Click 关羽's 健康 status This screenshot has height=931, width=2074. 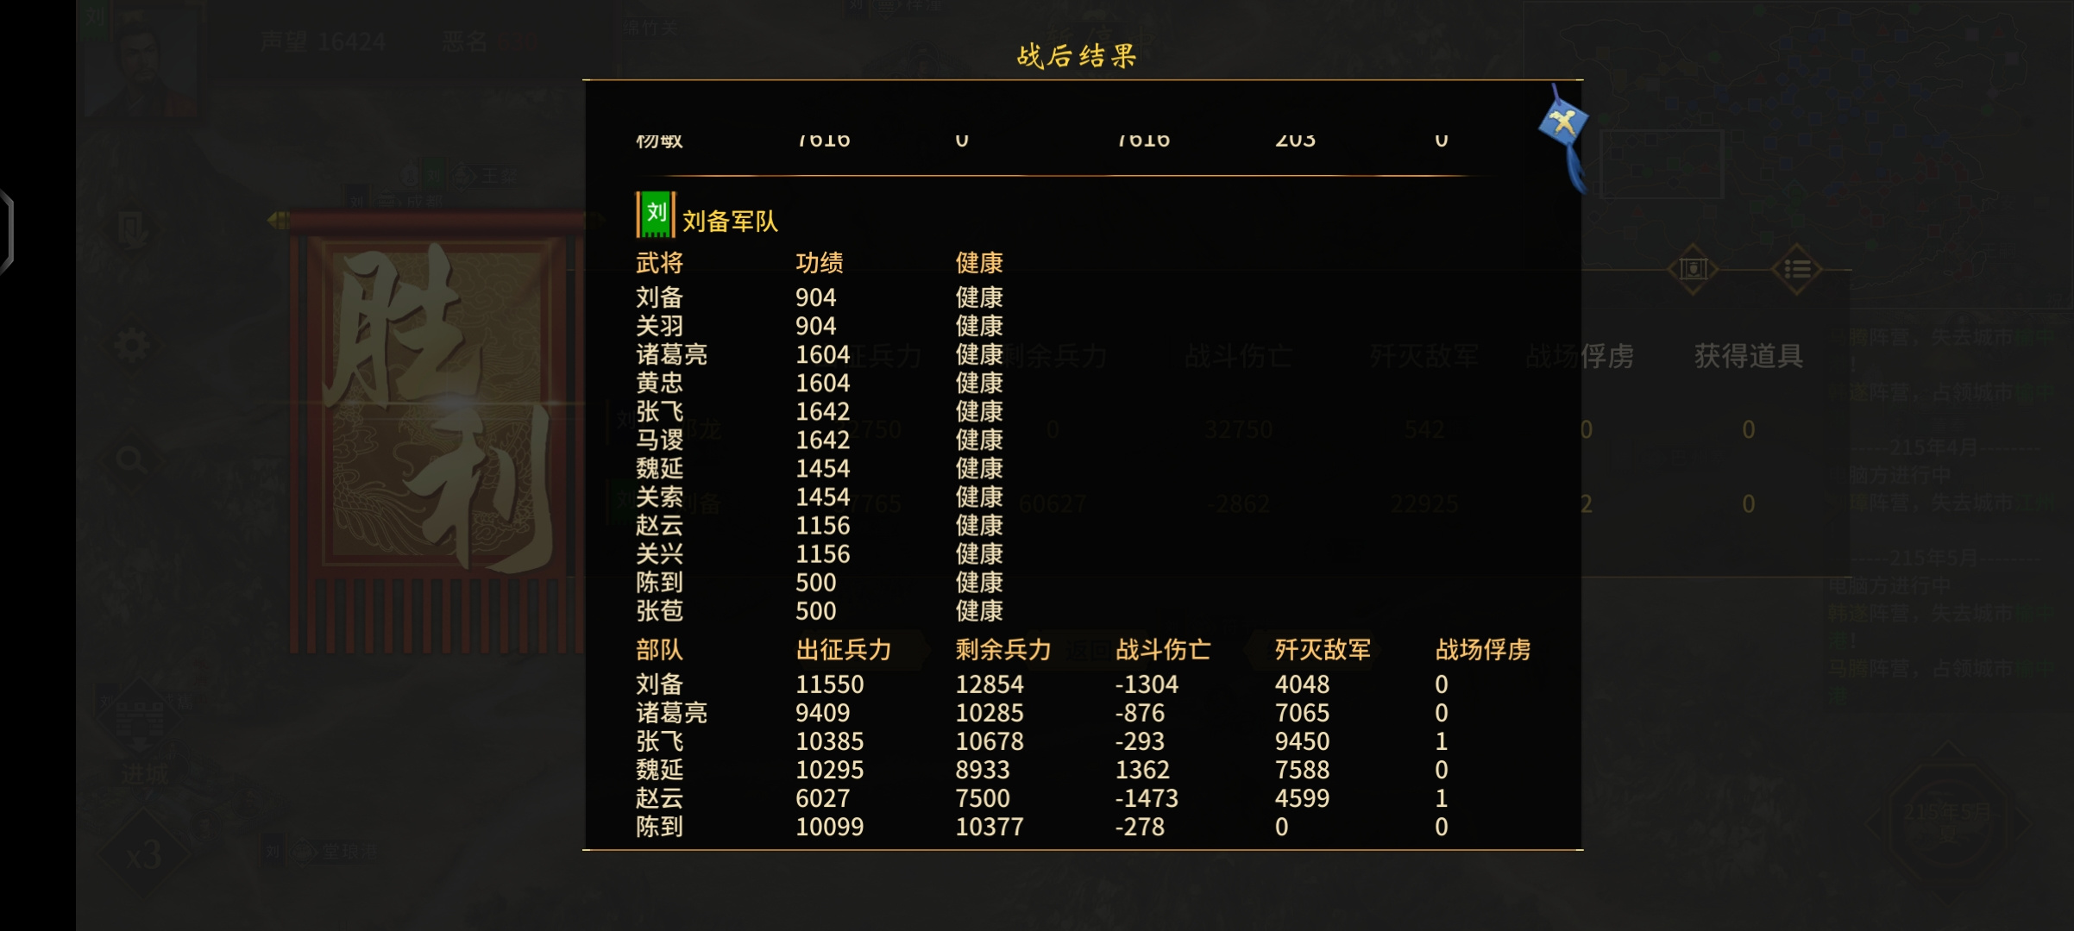click(979, 327)
